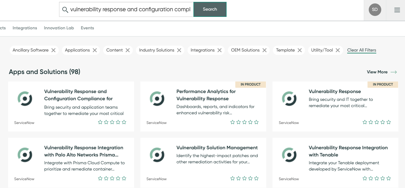Open Vulnerability Solution Management title
The height and width of the screenshot is (188, 405).
pos(217,148)
